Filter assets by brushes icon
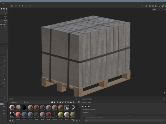The height and width of the screenshot is (124, 166). click(63, 102)
